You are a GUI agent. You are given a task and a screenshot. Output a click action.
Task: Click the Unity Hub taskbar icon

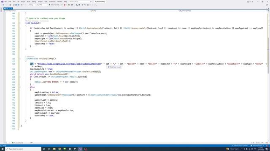(70, 149)
